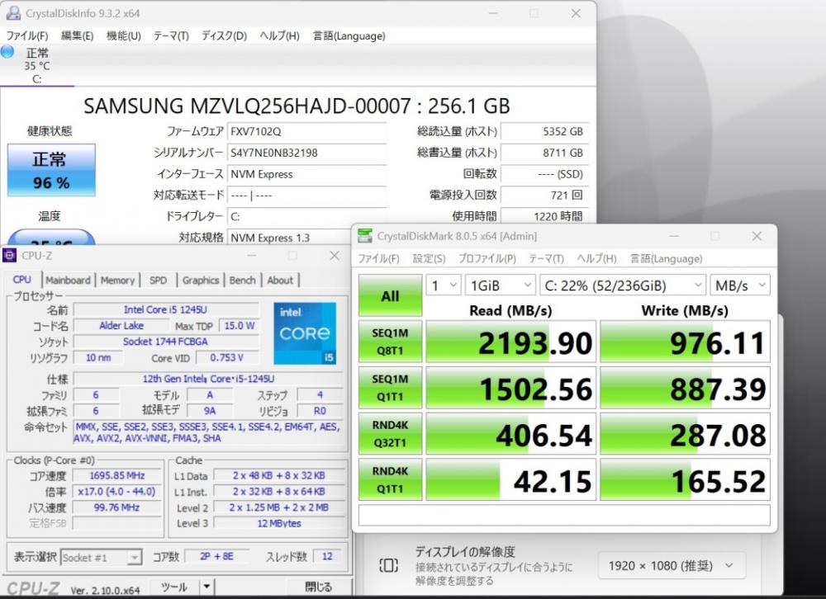
Task: Open テーマ(T) menu in CrystalDiskInfo
Action: coord(171,35)
